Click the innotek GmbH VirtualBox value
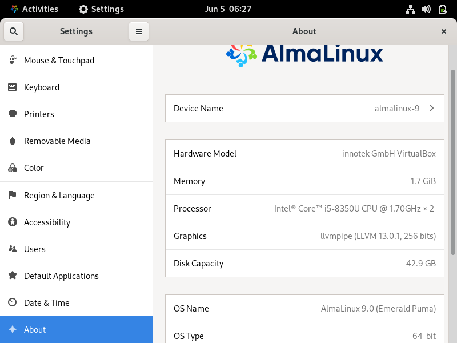 point(389,154)
